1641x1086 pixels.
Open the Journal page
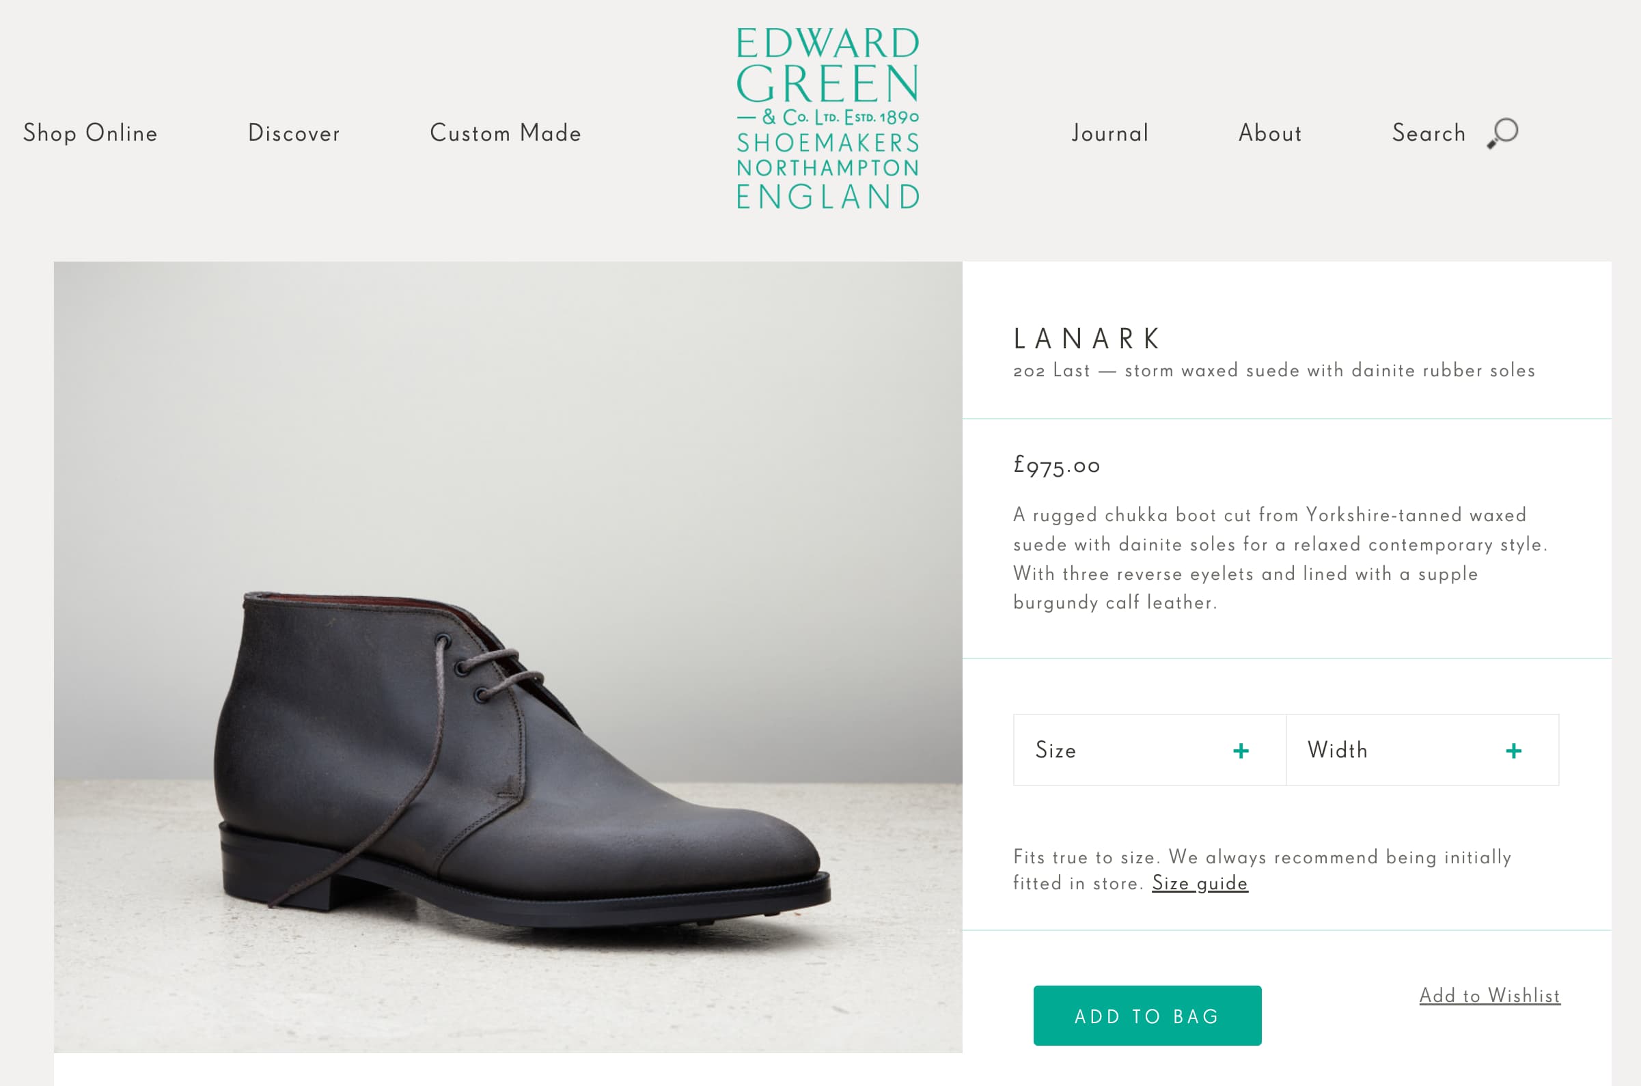(1110, 133)
